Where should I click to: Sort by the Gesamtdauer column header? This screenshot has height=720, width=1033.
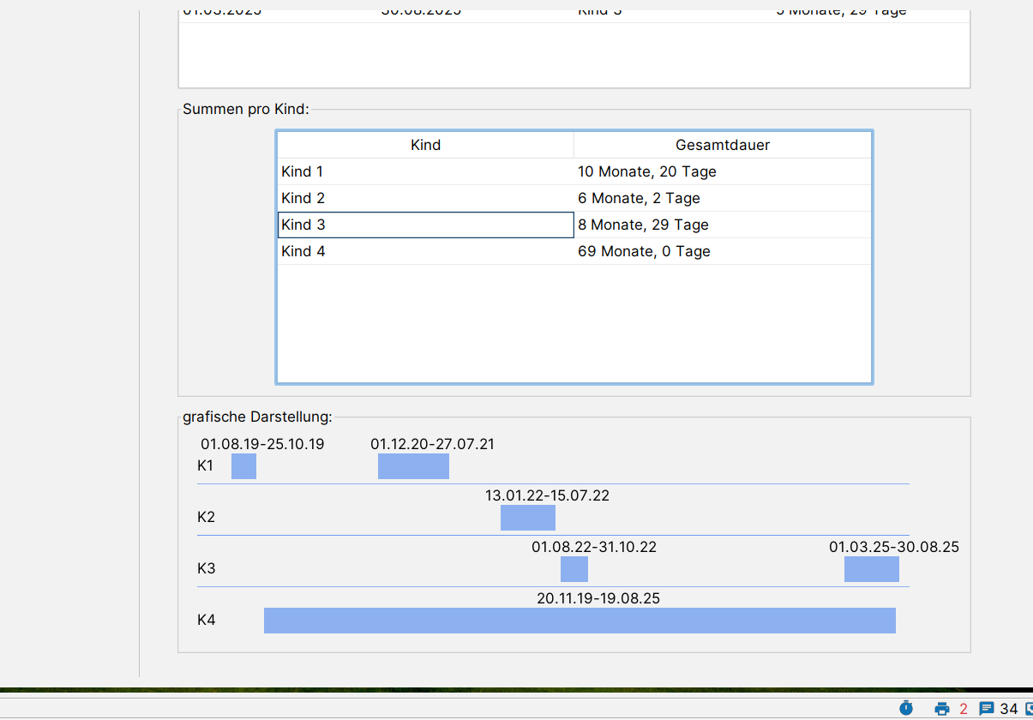pyautogui.click(x=723, y=145)
